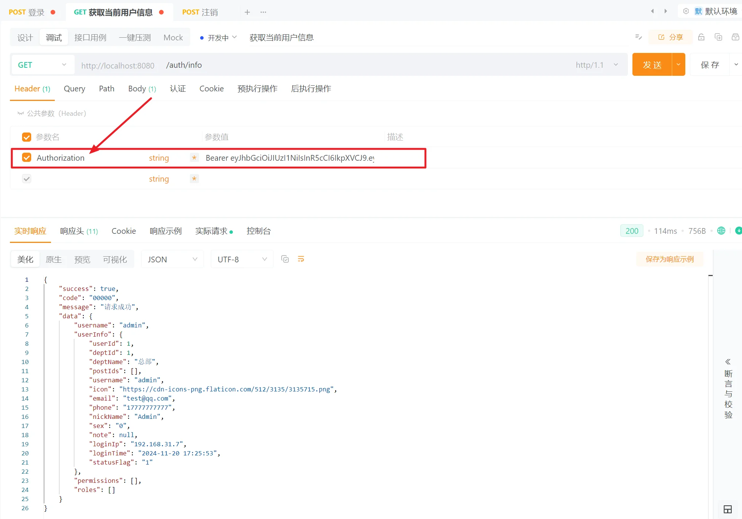742x519 pixels.
Task: Uncheck the Authorization header checkbox
Action: coord(27,158)
